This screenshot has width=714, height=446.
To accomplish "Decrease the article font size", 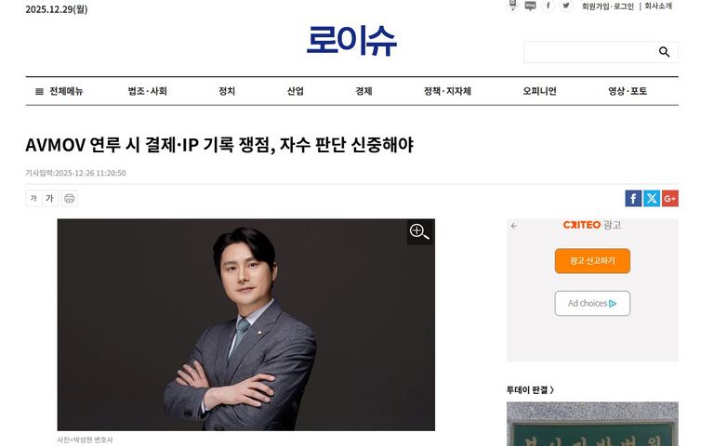I will coord(33,199).
